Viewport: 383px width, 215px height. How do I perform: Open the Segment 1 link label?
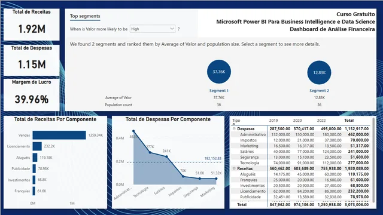coord(219,90)
